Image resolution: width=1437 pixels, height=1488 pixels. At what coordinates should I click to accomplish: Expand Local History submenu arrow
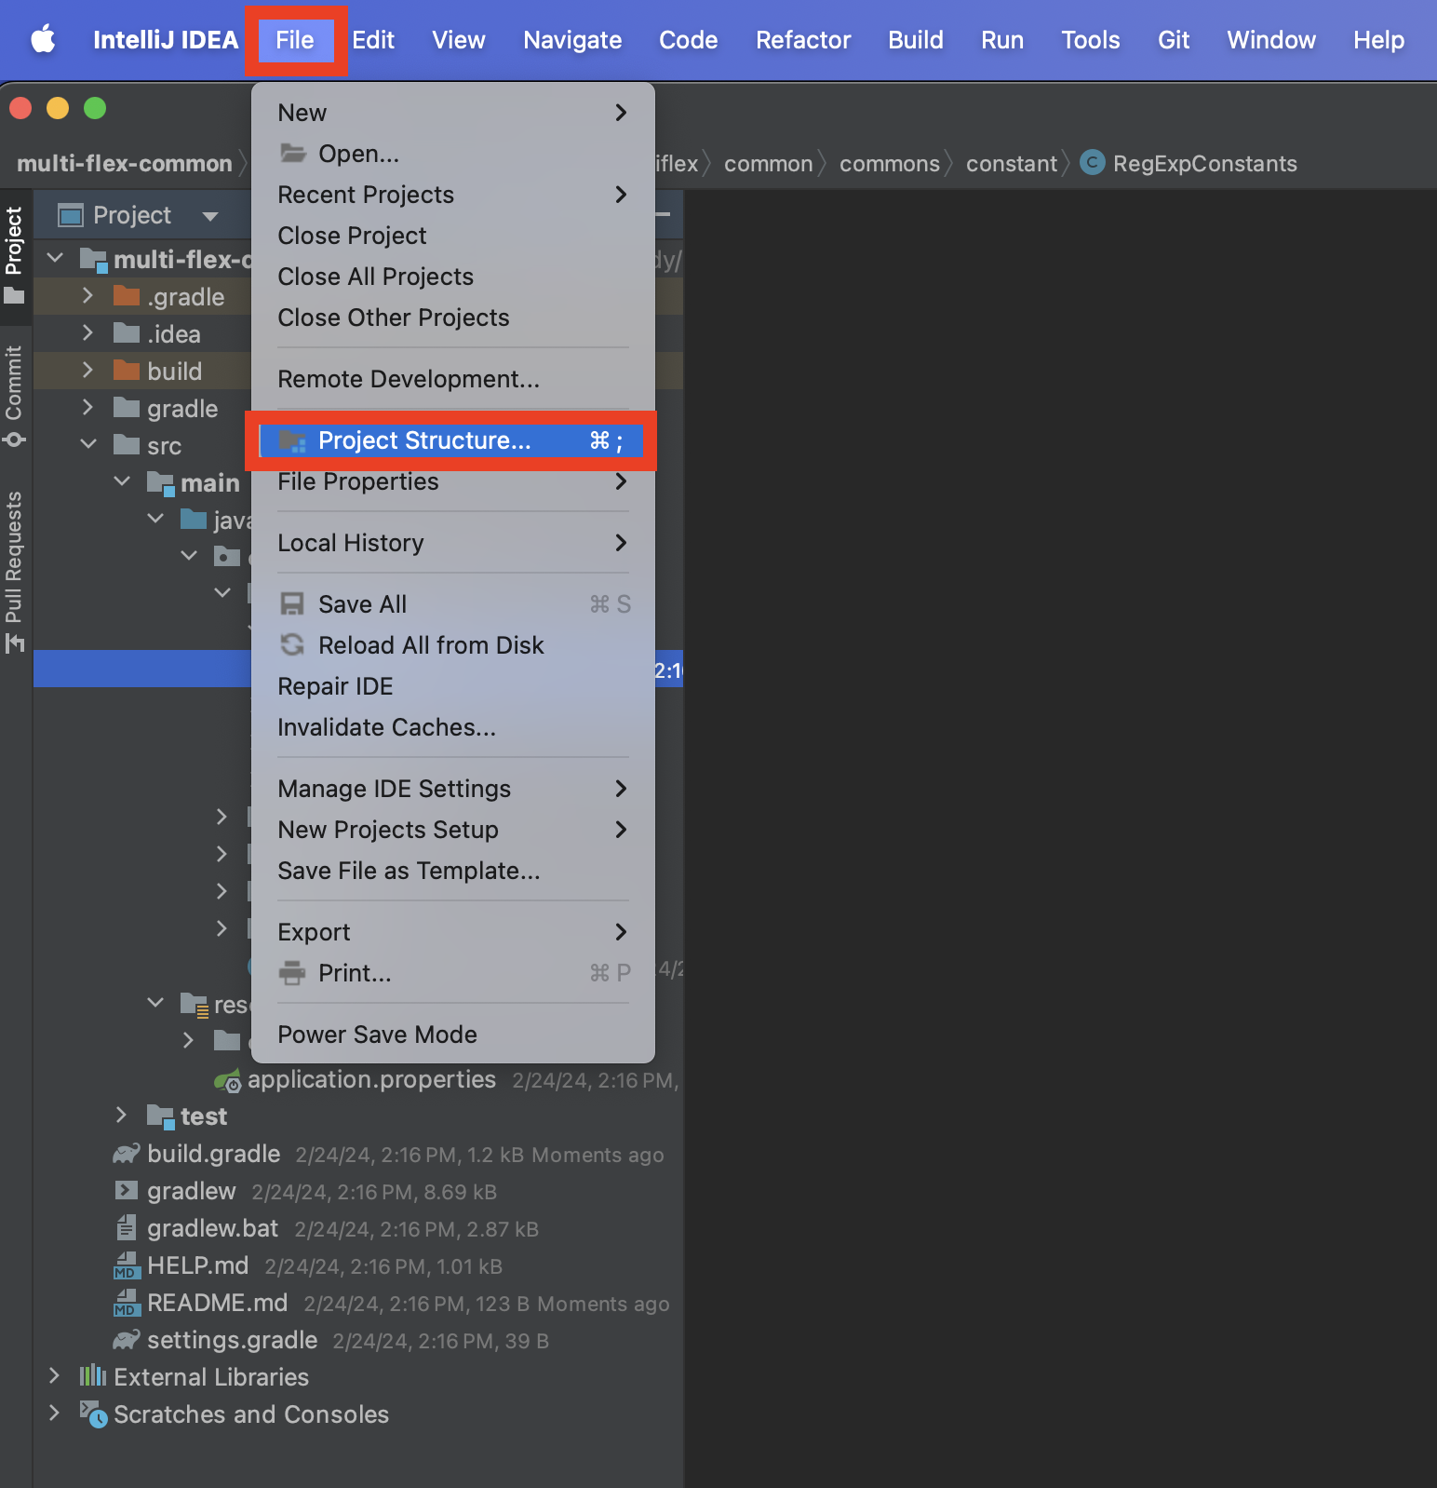tap(621, 543)
